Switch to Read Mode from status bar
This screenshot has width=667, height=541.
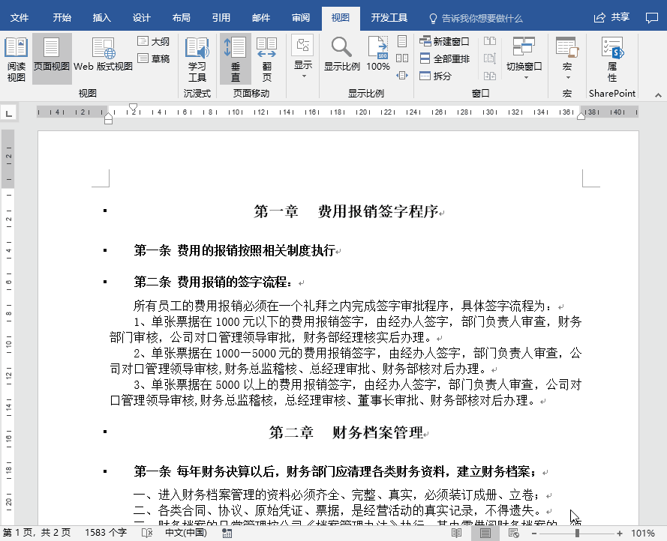456,533
